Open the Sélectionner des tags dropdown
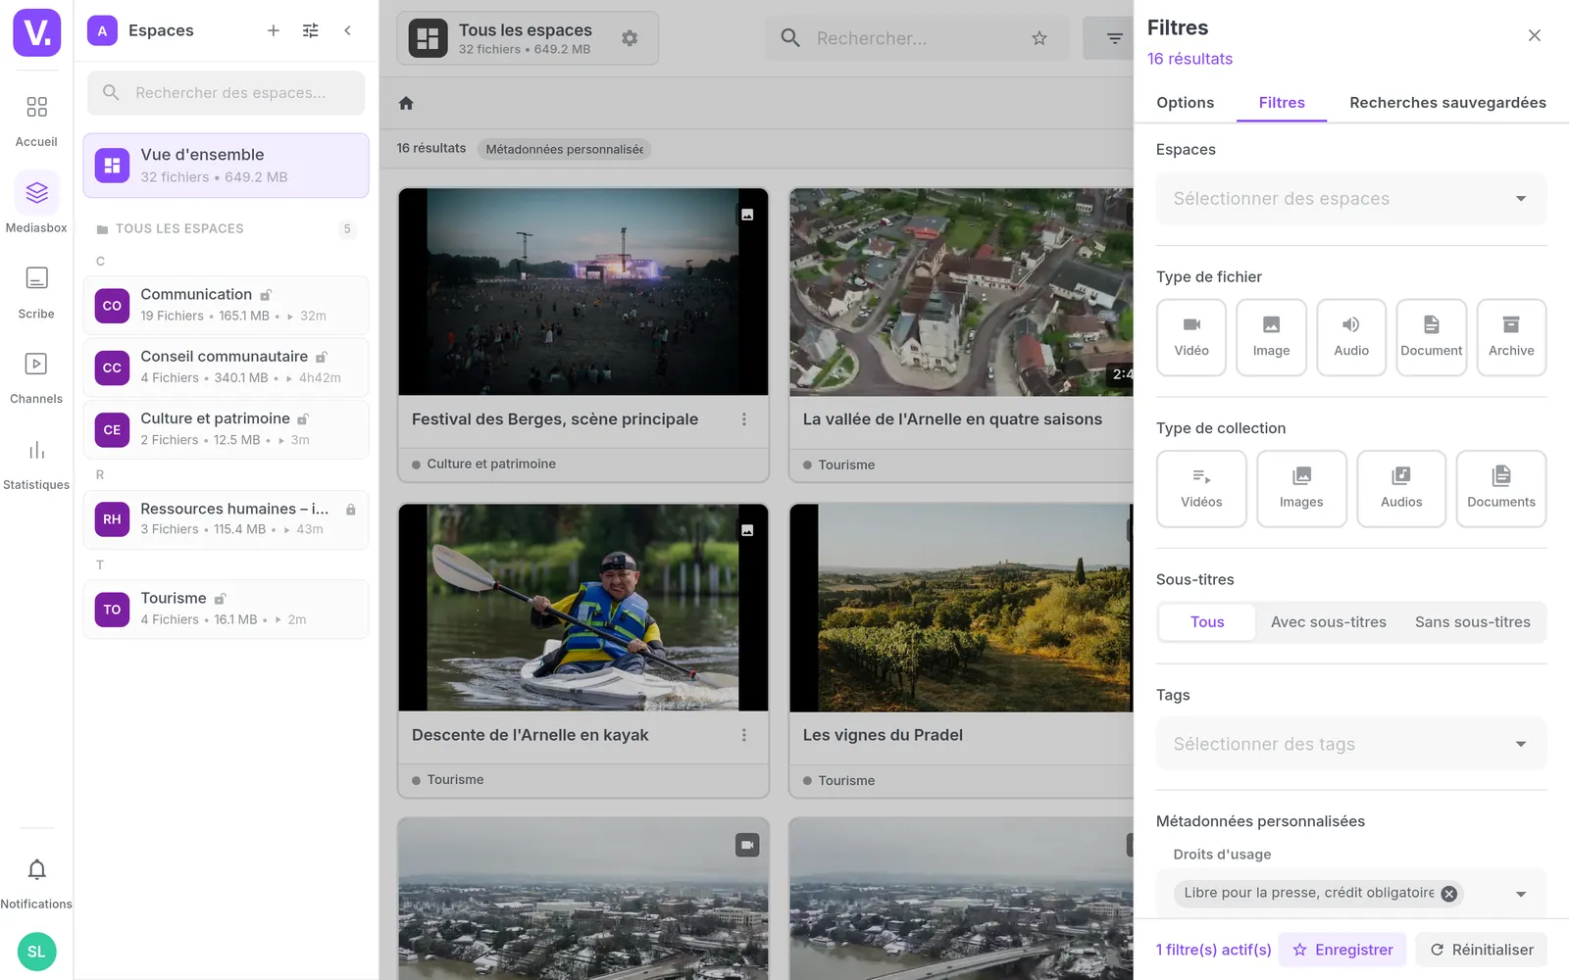 click(1351, 744)
